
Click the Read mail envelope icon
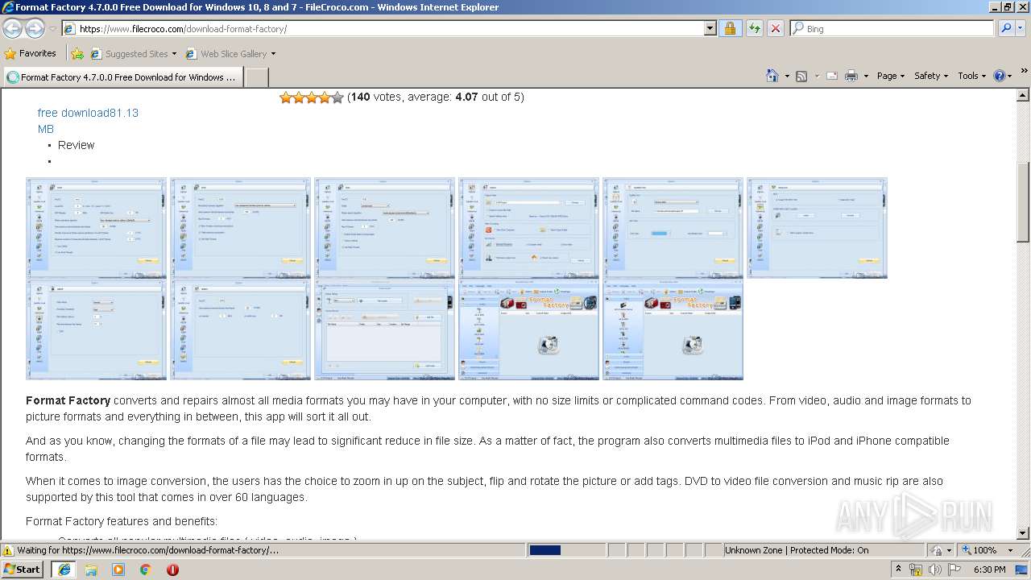tap(831, 76)
